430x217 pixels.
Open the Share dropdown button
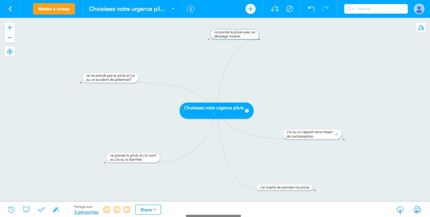[x=148, y=210]
